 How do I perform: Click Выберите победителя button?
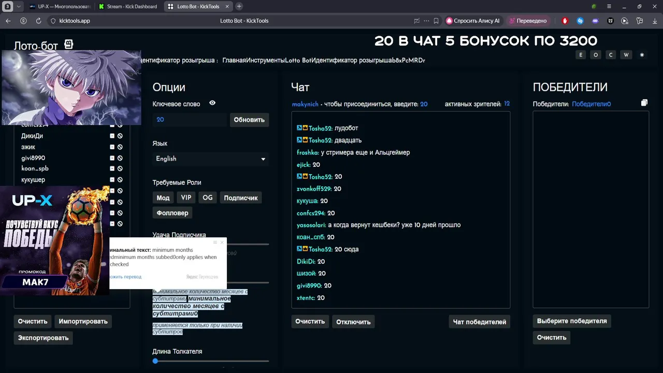[x=572, y=321]
